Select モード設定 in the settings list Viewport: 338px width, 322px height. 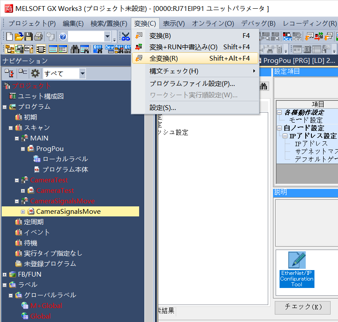pos(306,120)
